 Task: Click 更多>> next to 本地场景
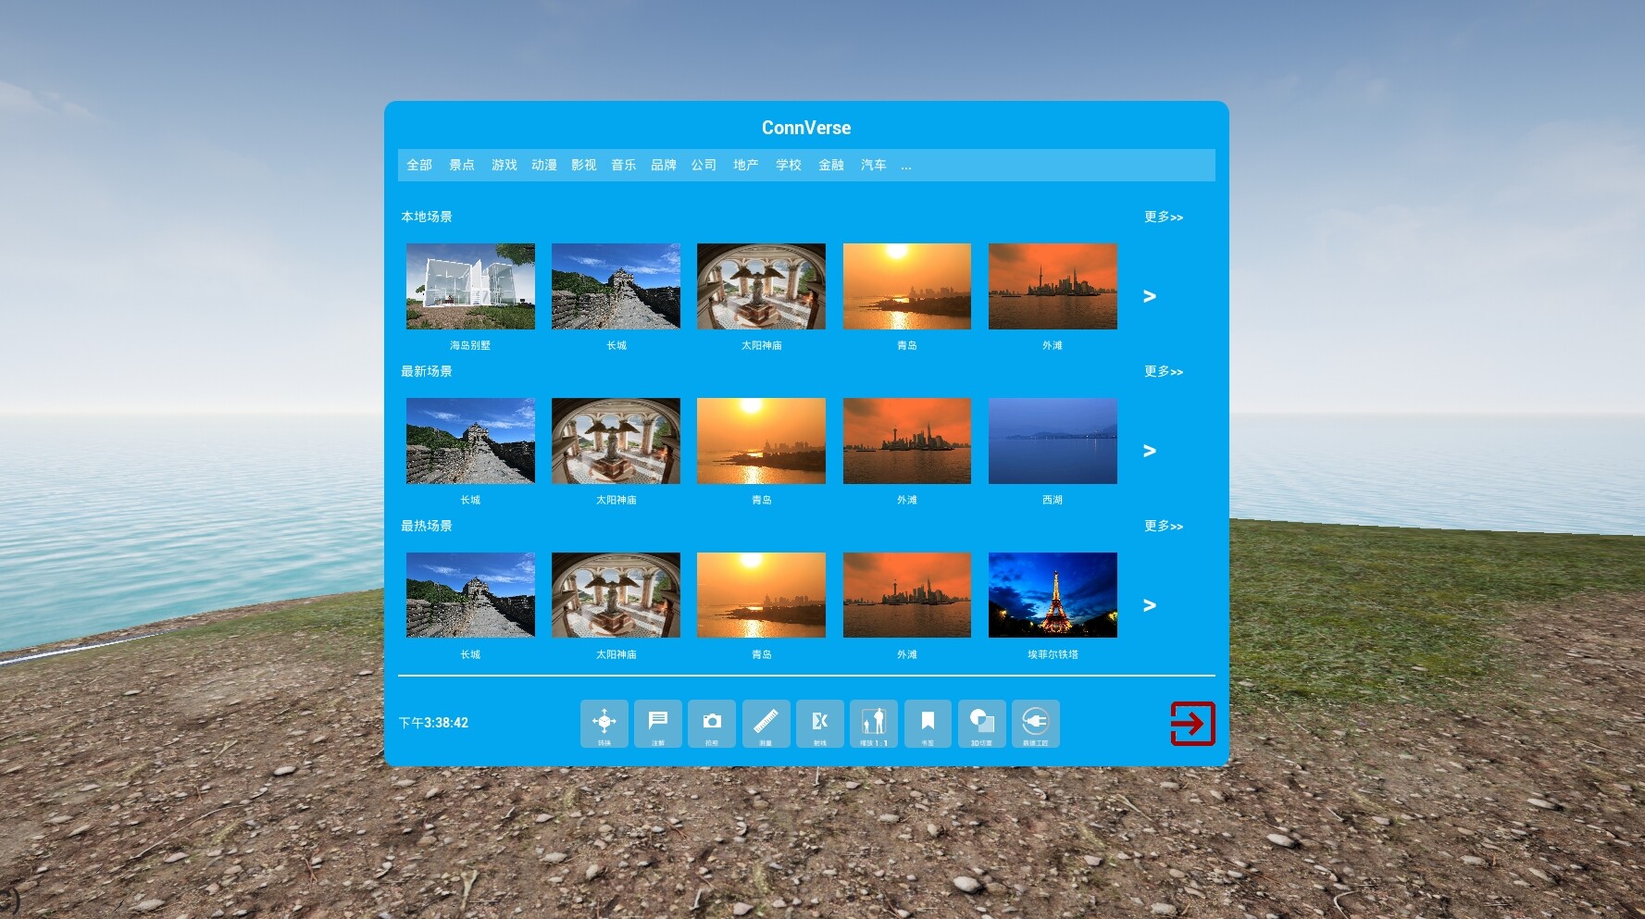click(x=1162, y=217)
